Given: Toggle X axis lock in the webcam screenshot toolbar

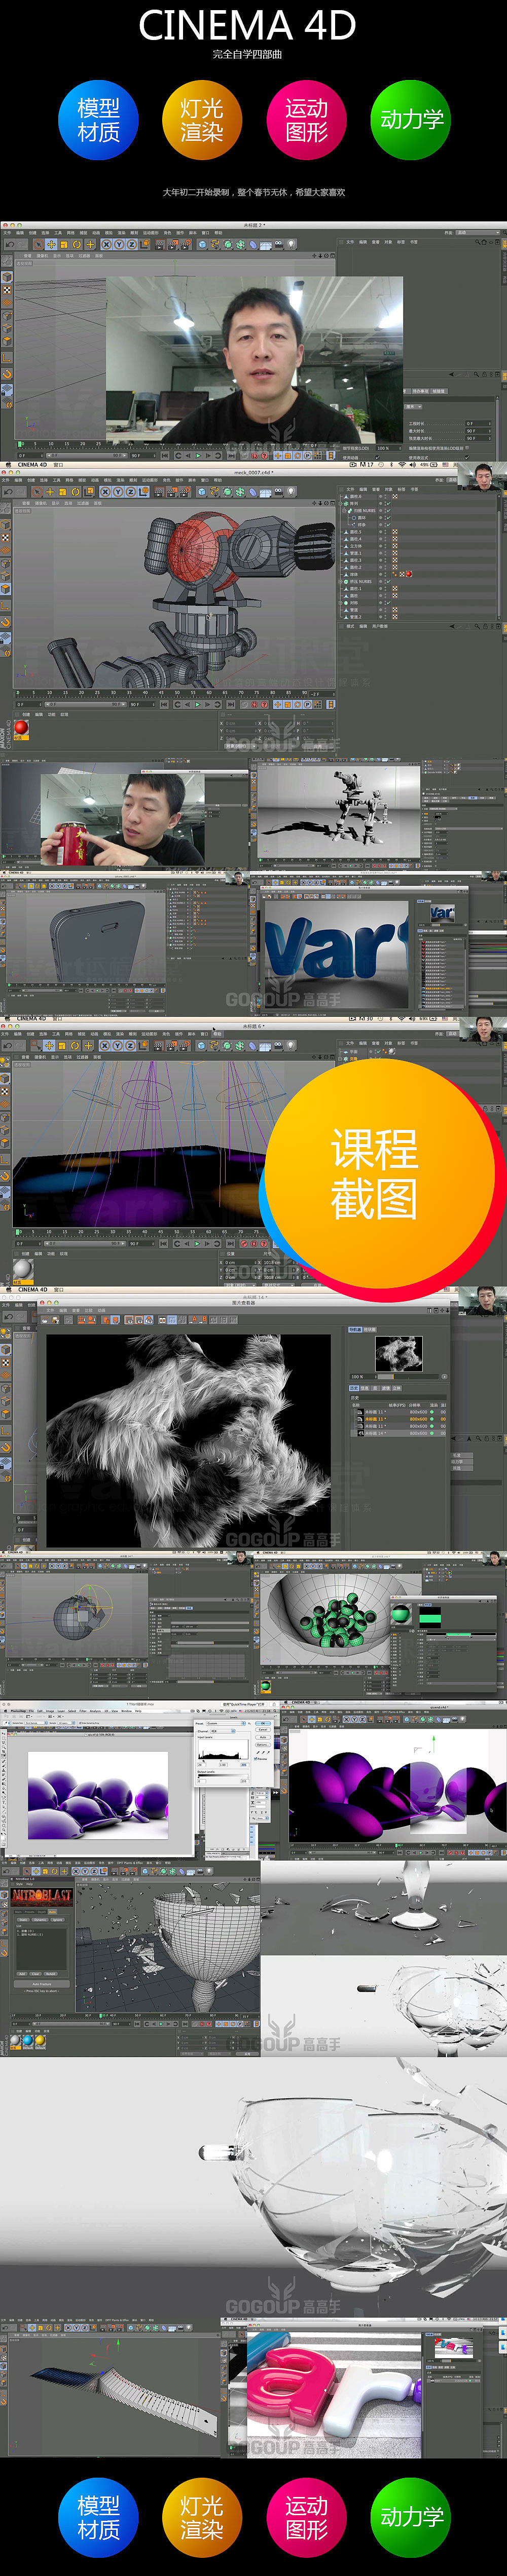Looking at the screenshot, I should click(106, 243).
